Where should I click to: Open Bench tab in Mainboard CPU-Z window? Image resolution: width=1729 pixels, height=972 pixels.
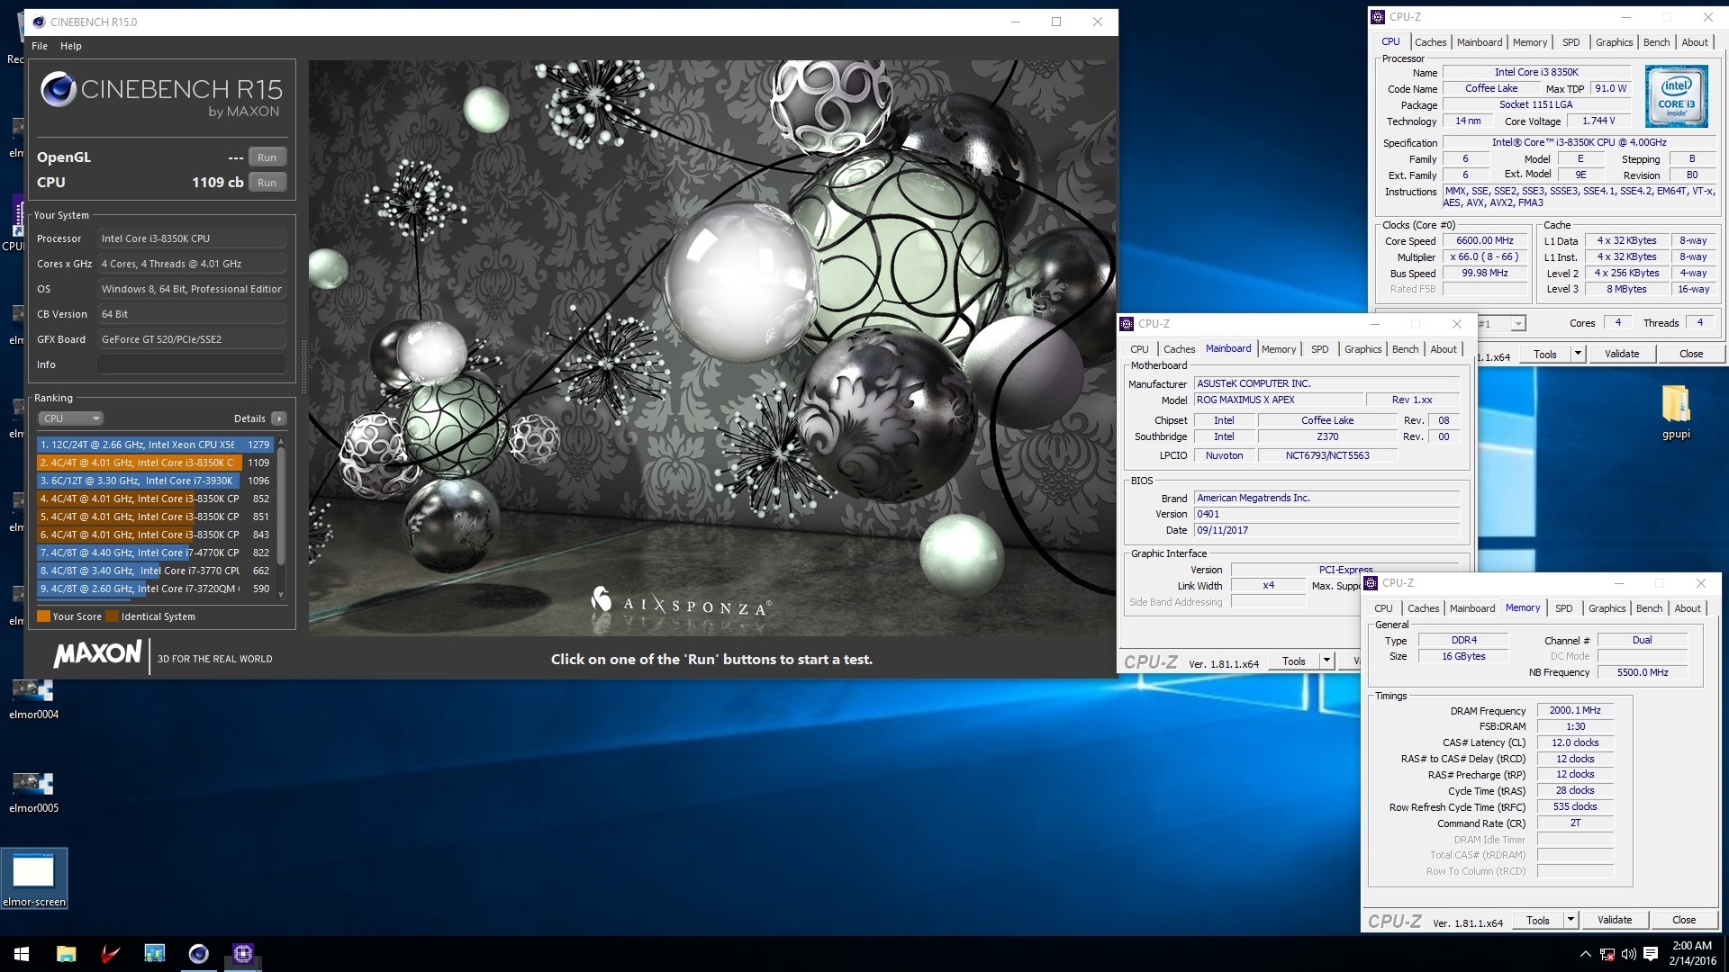[x=1405, y=349]
